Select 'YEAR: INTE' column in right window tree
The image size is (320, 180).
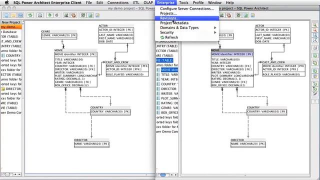click(x=167, y=79)
